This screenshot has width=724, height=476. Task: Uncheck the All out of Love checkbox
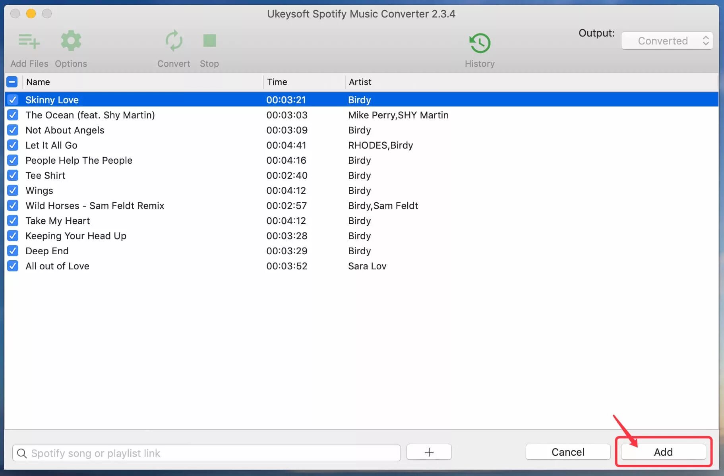[x=13, y=266]
